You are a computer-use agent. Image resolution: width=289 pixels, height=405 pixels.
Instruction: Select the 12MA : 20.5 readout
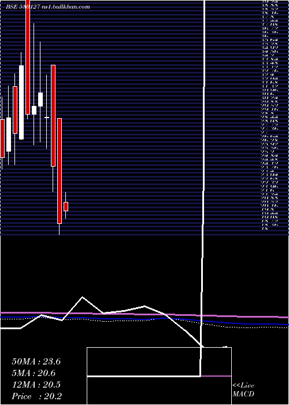click(36, 385)
